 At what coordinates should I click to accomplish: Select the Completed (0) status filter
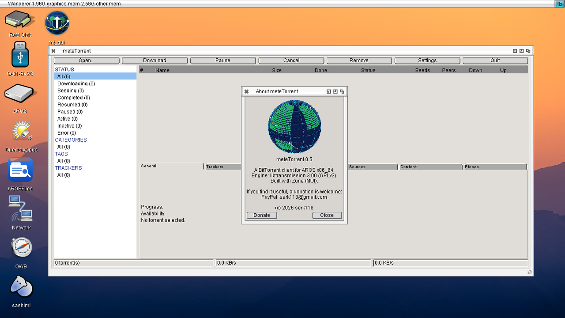(95, 98)
